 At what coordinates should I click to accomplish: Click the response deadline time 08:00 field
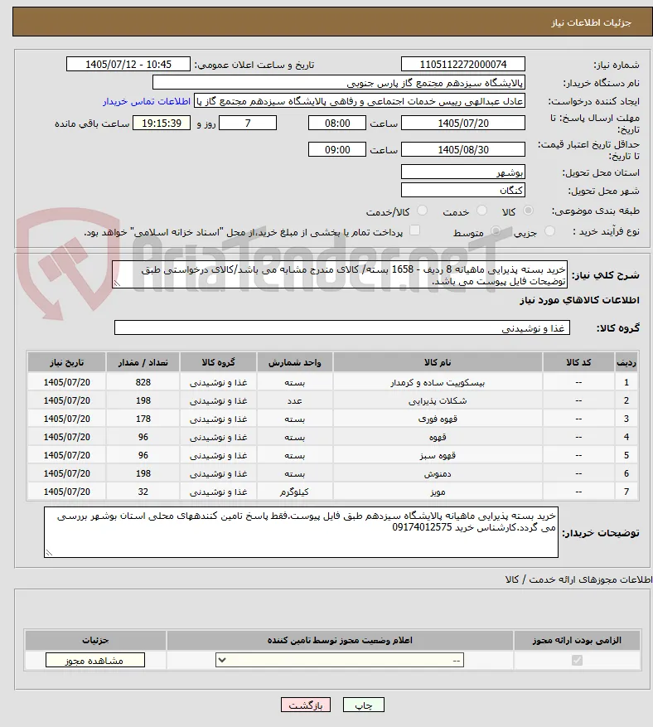click(x=337, y=123)
